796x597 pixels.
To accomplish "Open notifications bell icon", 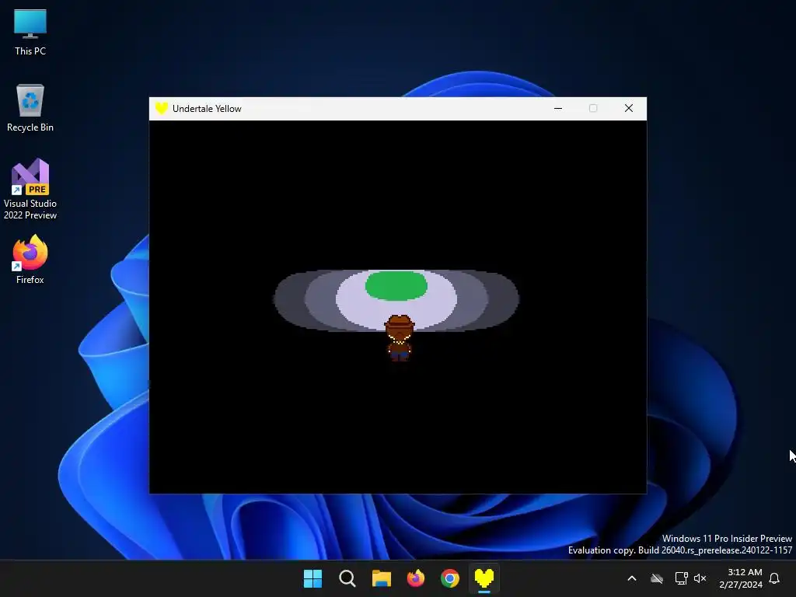I will coord(775,578).
